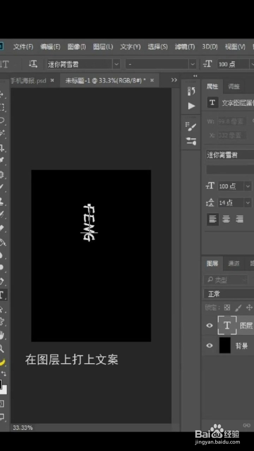Select the Rectangular Marquee tool
The image size is (254, 451).
tap(2, 107)
